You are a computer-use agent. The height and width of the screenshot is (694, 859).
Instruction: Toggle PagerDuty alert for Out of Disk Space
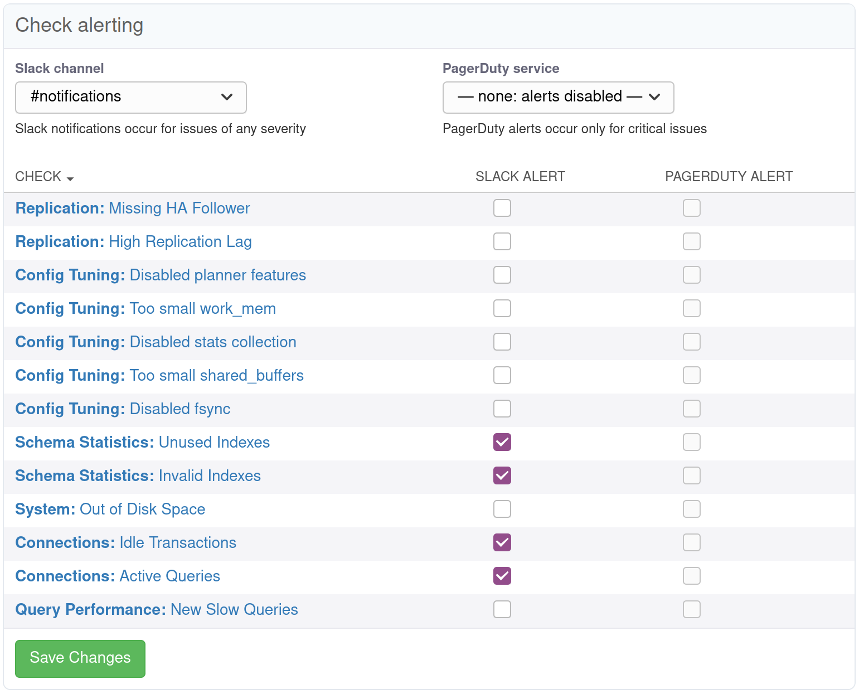pyautogui.click(x=692, y=509)
